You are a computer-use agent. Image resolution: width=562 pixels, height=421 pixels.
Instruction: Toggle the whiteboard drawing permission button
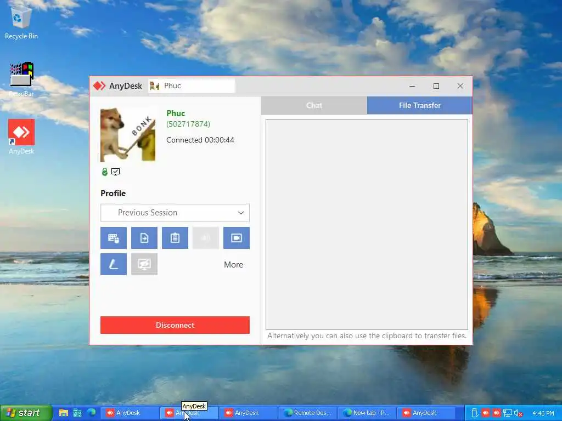pos(113,264)
